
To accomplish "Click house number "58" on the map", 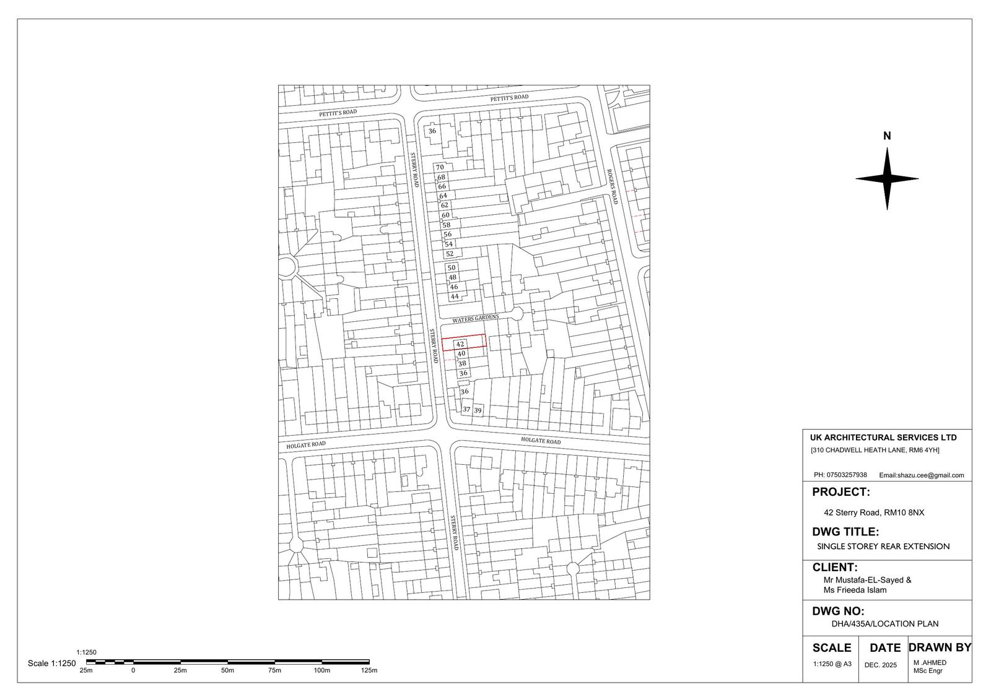I will point(446,225).
